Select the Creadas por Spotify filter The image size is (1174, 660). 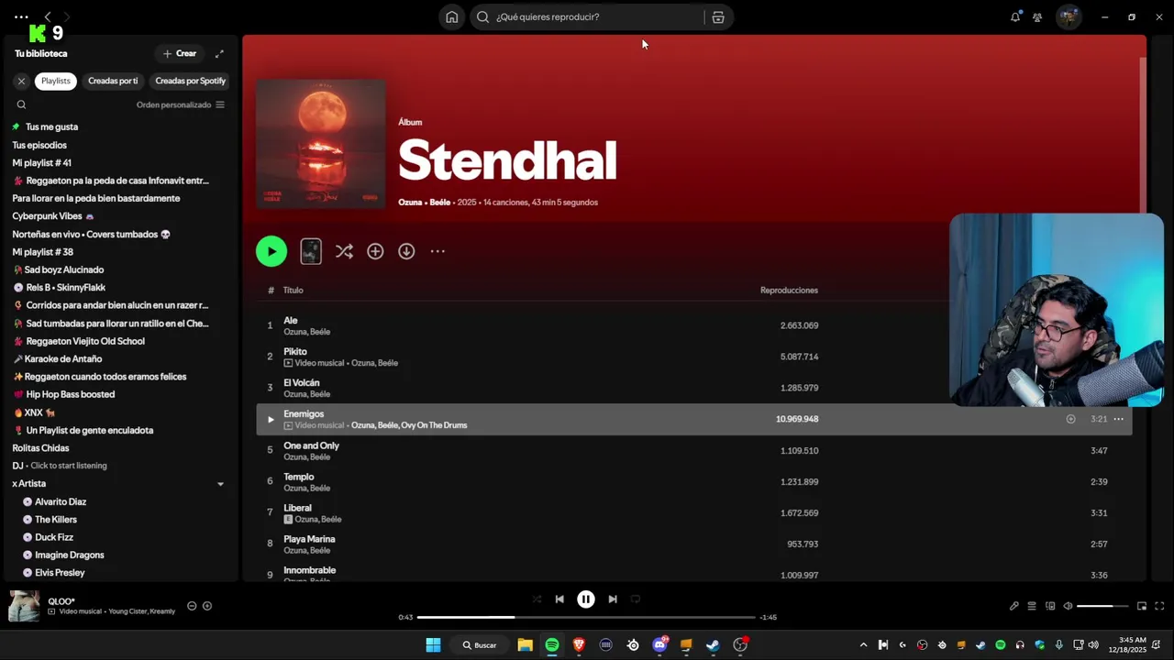click(x=190, y=81)
